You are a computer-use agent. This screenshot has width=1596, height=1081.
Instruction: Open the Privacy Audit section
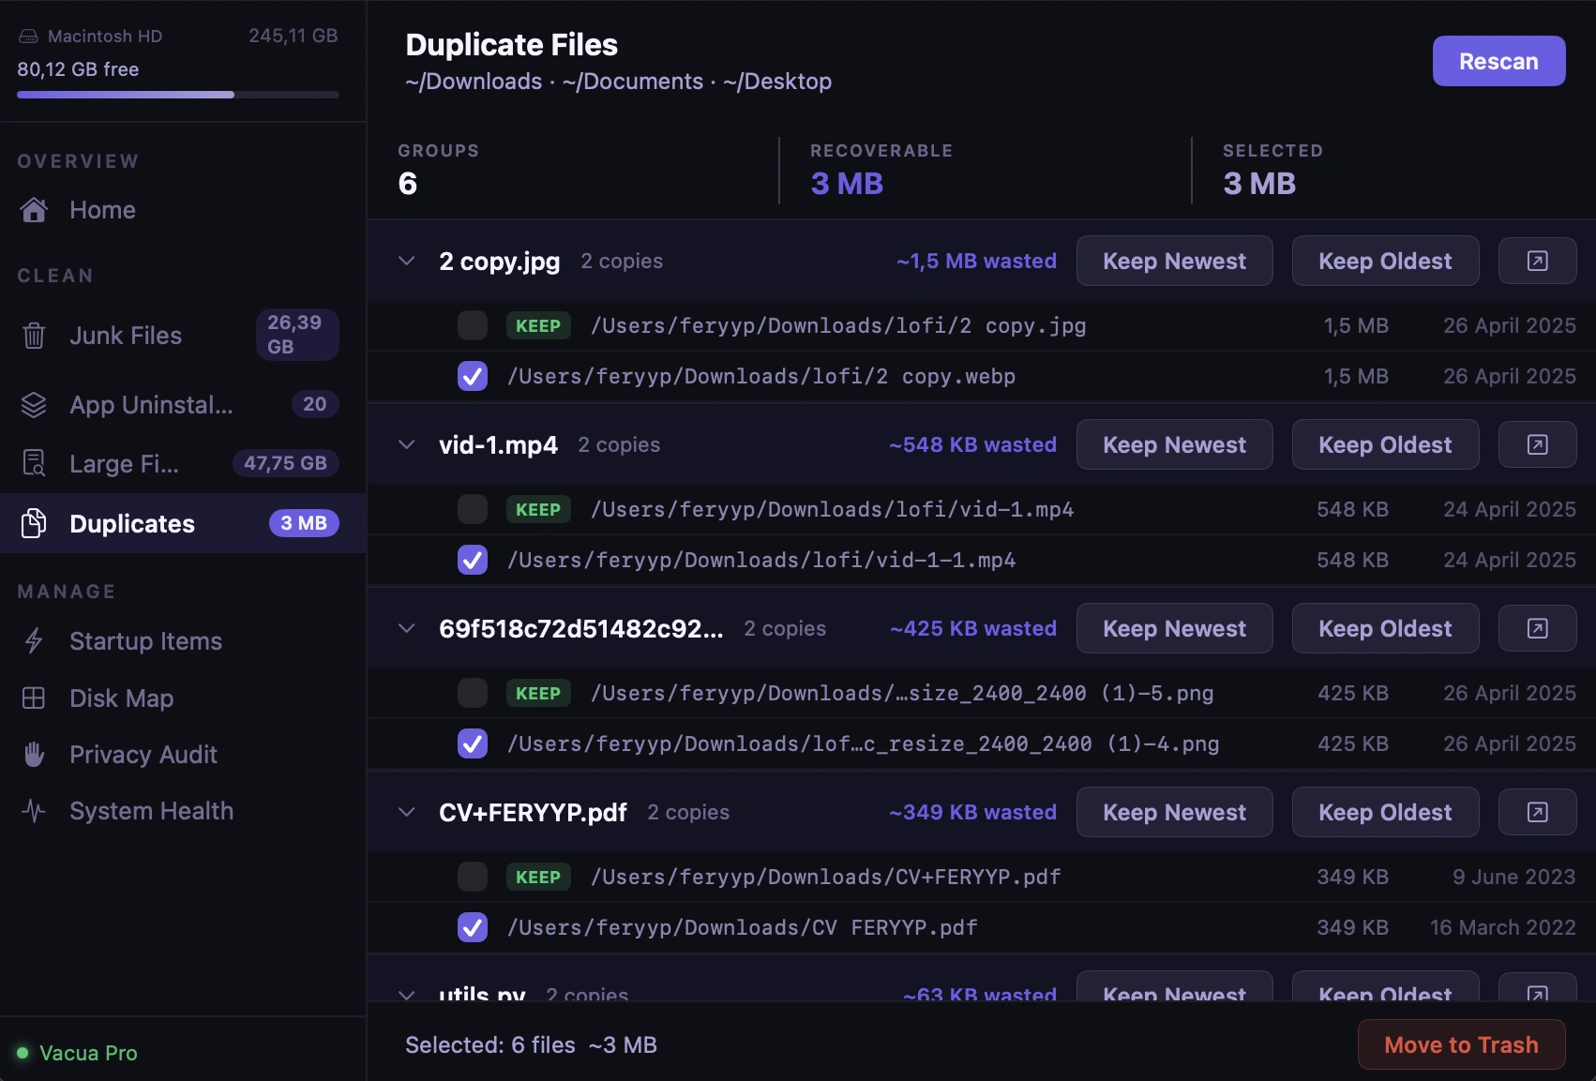pyautogui.click(x=183, y=755)
